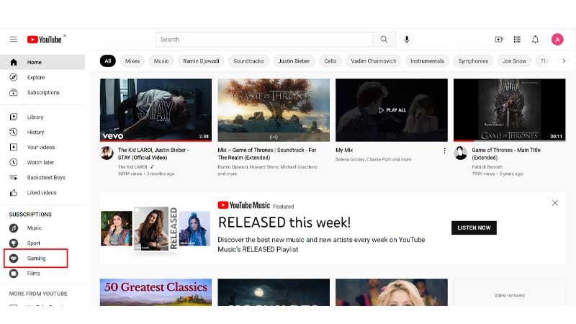Open the account avatar menu

[557, 40]
